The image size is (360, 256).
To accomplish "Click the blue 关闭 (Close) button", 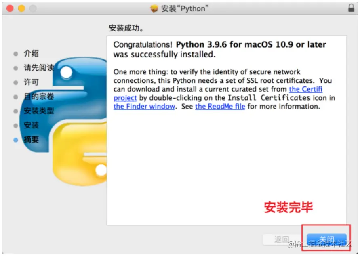I will (x=327, y=240).
